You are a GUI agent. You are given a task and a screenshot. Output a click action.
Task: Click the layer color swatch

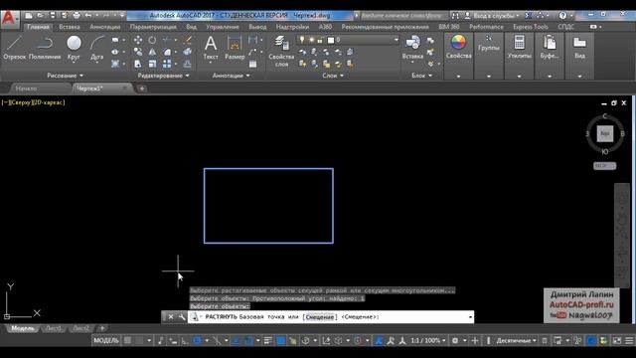331,40
